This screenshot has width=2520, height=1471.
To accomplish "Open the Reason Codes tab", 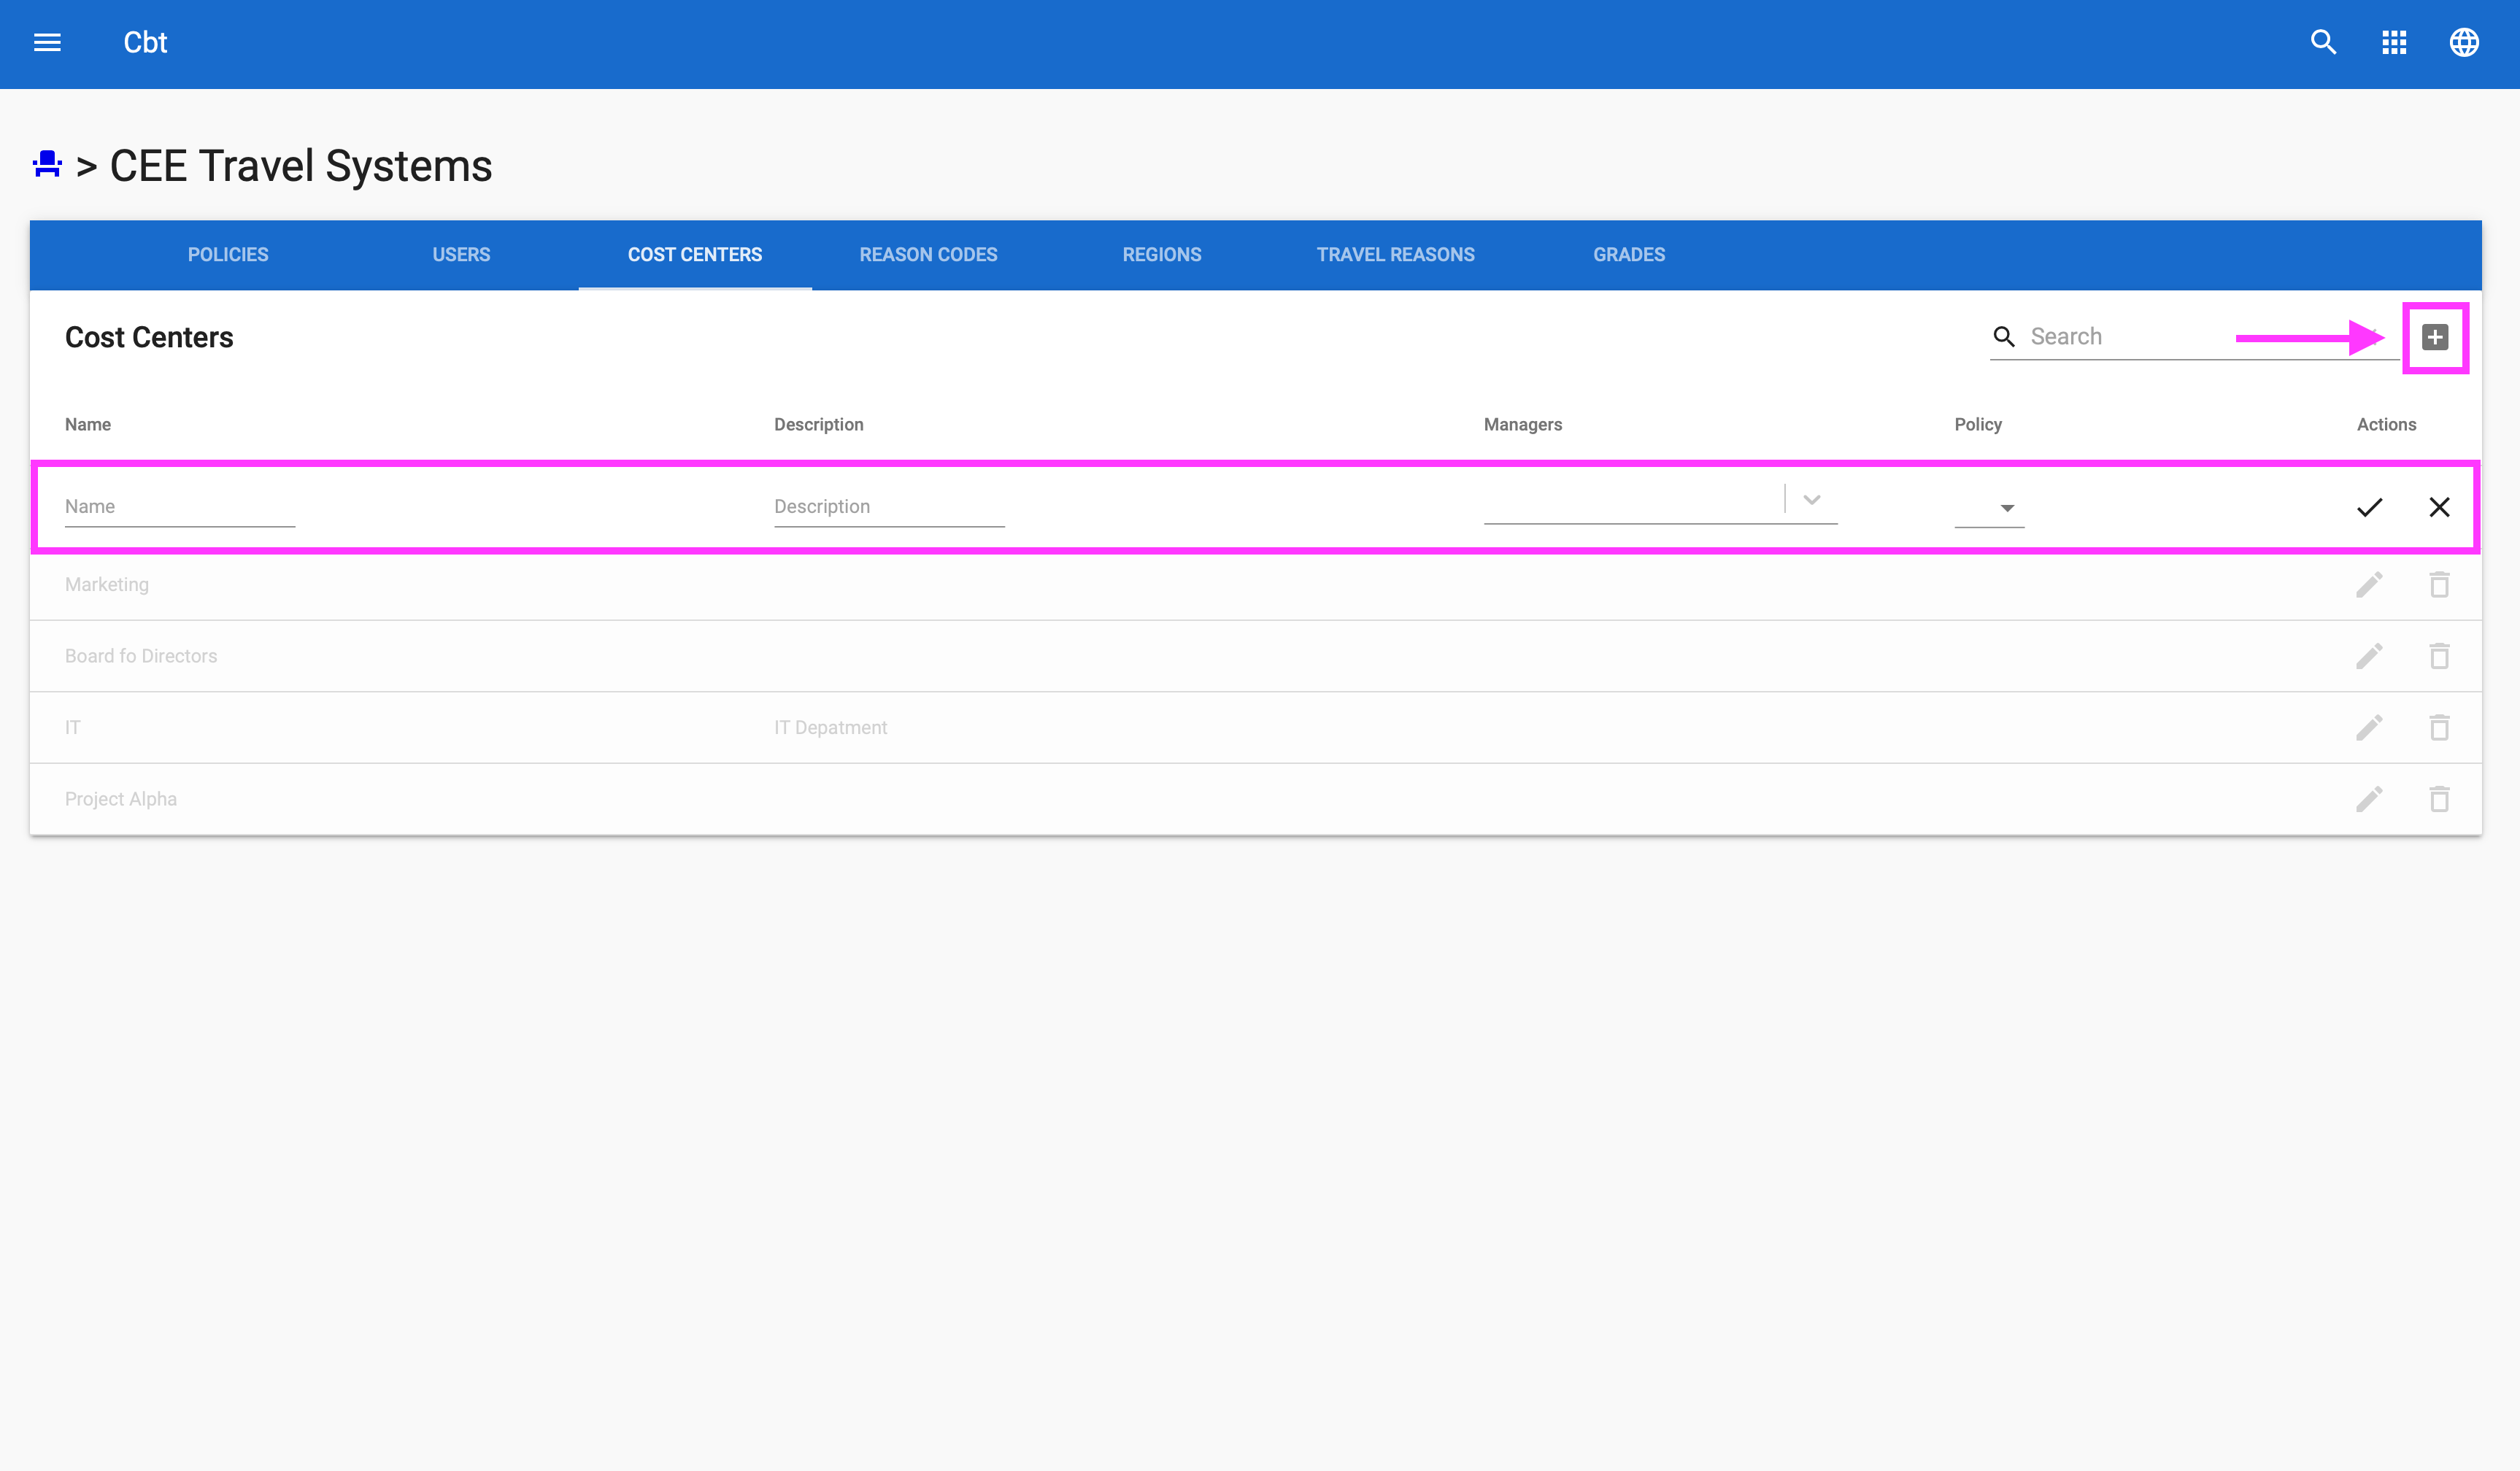I will [x=928, y=255].
